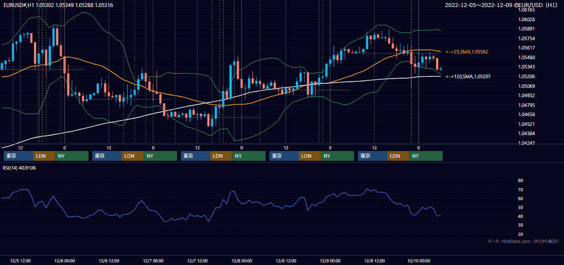Select the RSI(14) 40.9106 indicator label
This screenshot has height=265, width=564.
[19, 168]
